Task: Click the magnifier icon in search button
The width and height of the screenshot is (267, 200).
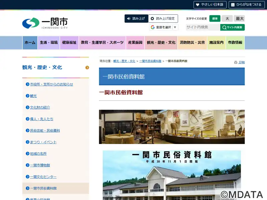Action: coord(224,27)
